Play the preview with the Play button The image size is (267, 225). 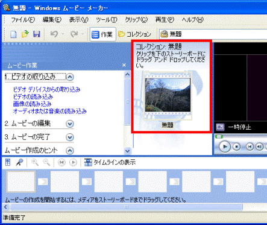point(225,147)
